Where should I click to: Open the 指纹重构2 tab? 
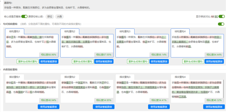pos(70,77)
